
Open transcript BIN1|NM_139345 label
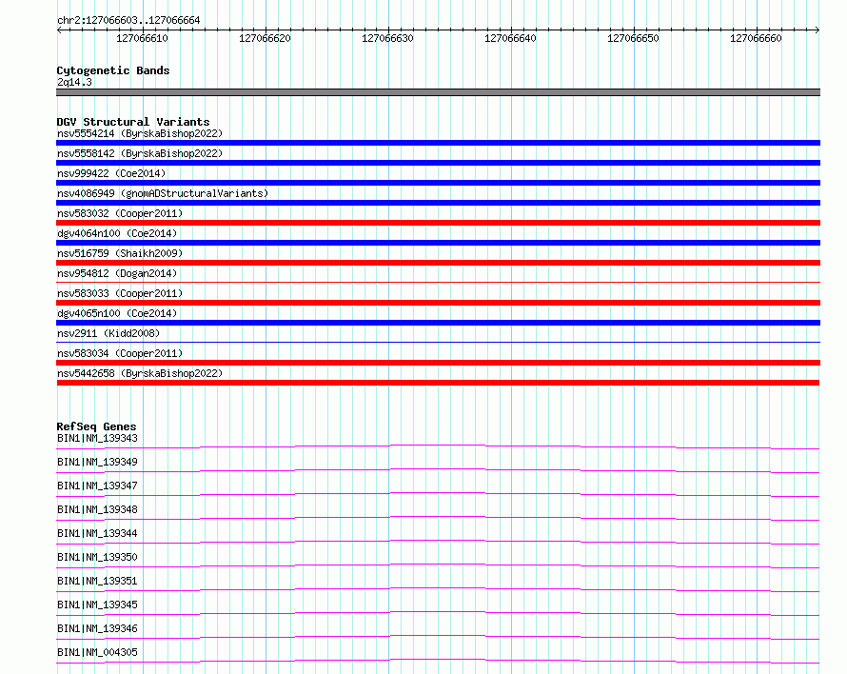[97, 605]
